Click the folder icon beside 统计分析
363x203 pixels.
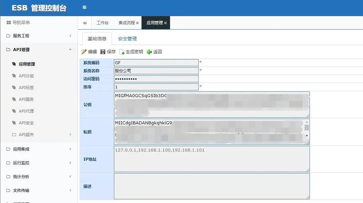point(8,176)
